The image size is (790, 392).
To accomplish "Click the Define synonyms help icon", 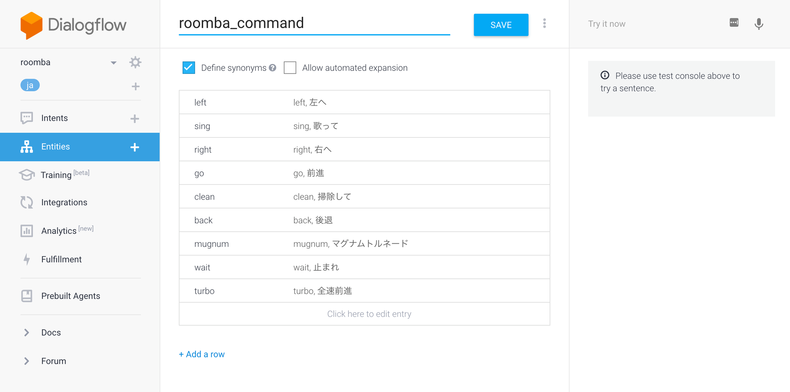I will (273, 68).
